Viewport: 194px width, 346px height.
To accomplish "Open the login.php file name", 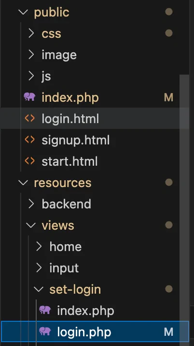I will click(x=84, y=332).
